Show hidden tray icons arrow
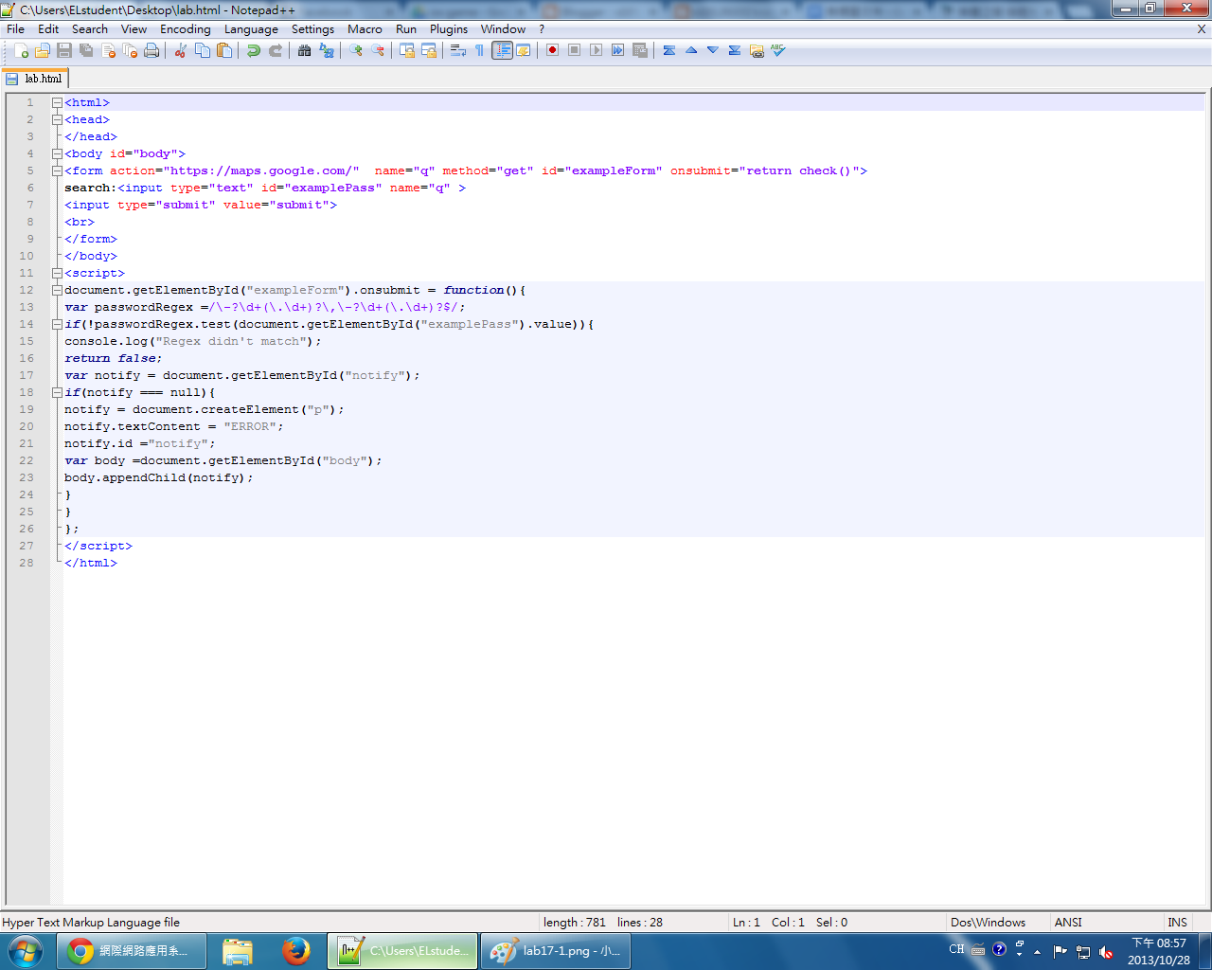This screenshot has width=1212, height=970. click(1038, 951)
